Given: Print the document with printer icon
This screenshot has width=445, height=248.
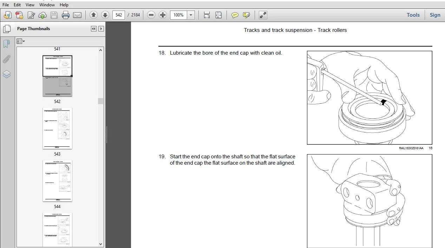Looking at the screenshot, I should pos(66,15).
